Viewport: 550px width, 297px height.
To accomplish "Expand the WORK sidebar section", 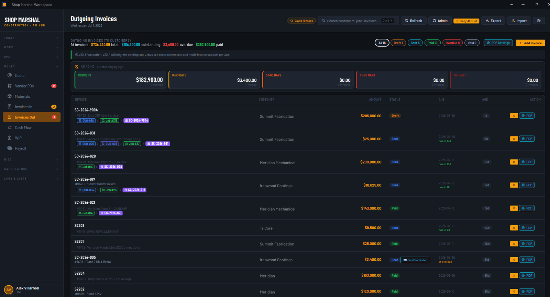I will [x=32, y=47].
